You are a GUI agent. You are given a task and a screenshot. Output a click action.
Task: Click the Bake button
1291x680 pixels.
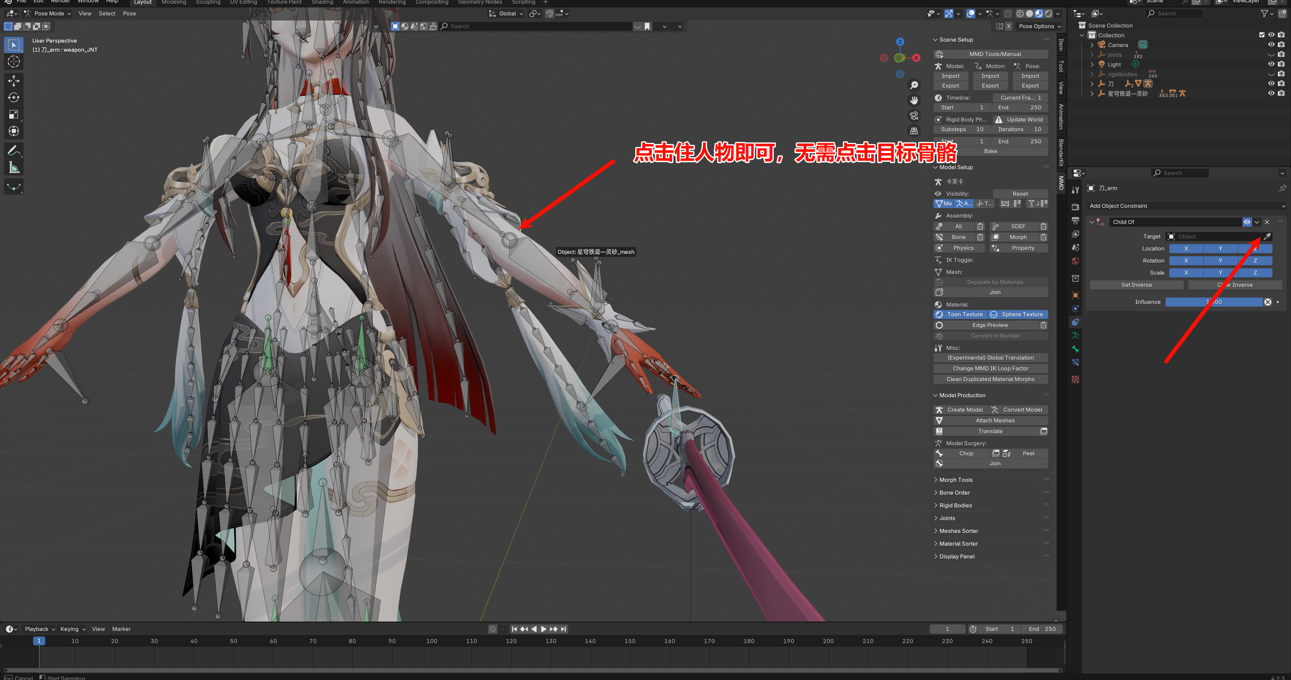990,151
